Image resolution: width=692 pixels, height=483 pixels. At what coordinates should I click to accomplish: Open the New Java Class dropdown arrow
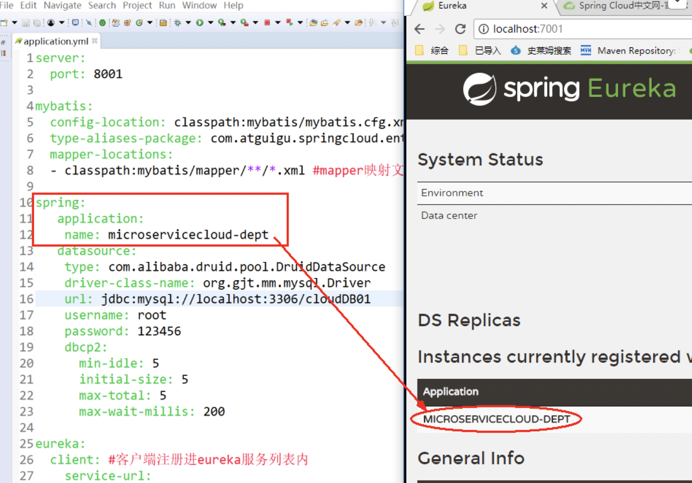pos(150,22)
